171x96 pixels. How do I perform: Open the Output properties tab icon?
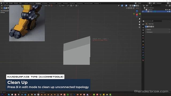[x=143, y=30]
